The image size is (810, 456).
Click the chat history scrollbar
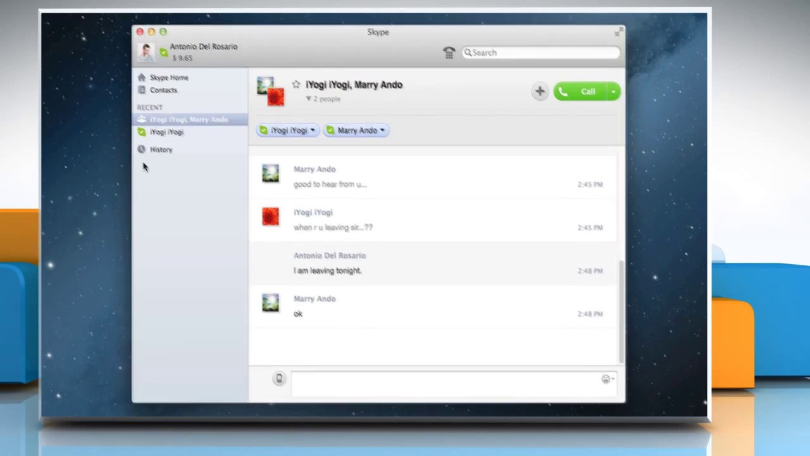(x=621, y=312)
